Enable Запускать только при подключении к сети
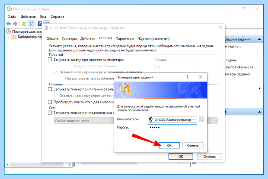 [50, 113]
